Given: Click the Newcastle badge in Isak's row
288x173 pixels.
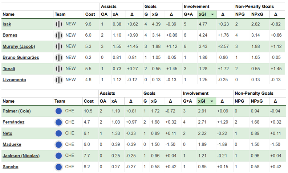Looking at the screenshot, I should [x=59, y=24].
